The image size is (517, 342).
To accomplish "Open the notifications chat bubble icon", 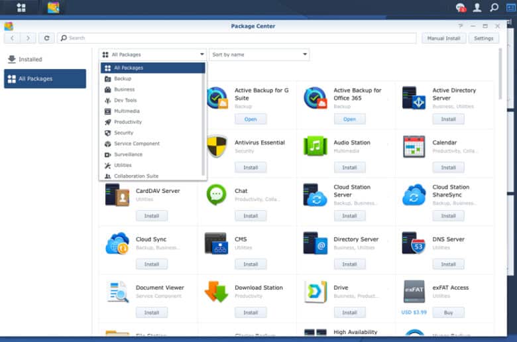I will click(460, 7).
